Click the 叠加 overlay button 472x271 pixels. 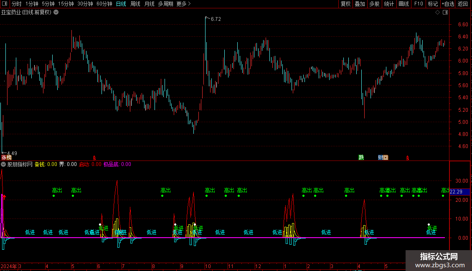tap(360, 4)
